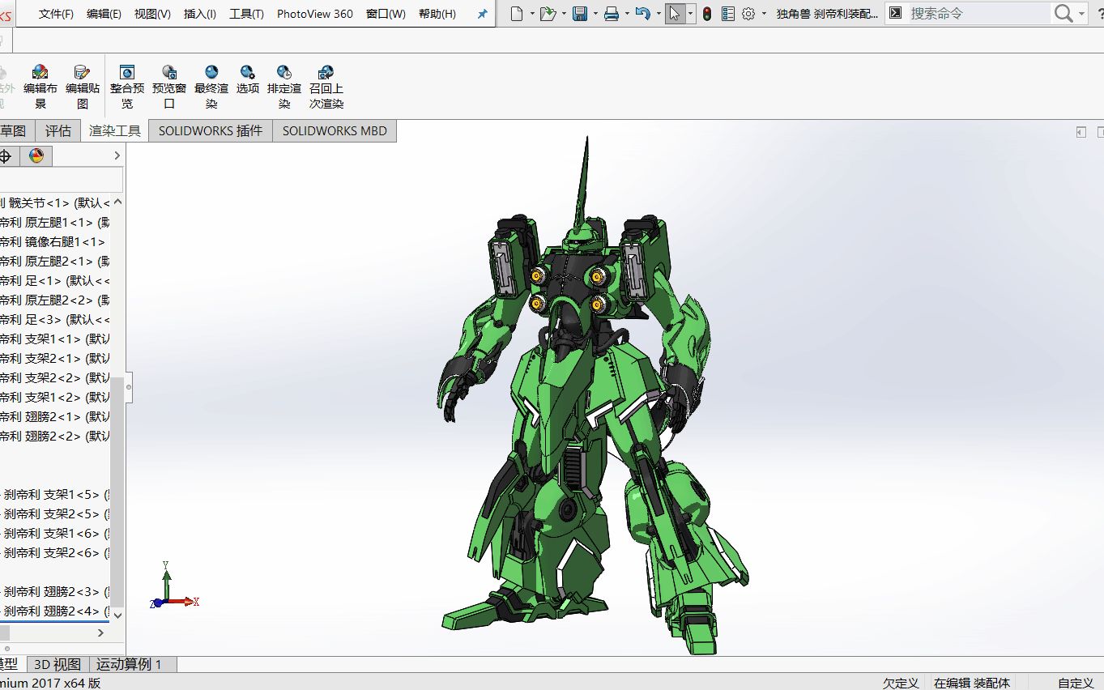Expand the Open dropdown arrow
The height and width of the screenshot is (690, 1104).
(x=564, y=14)
